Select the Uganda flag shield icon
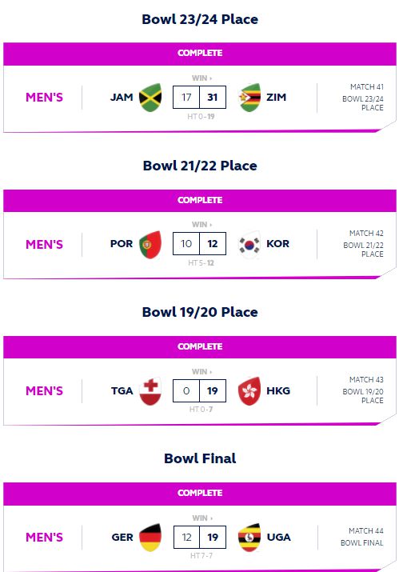The width and height of the screenshot is (399, 572). tap(249, 538)
